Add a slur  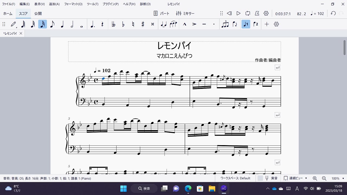click(173, 24)
